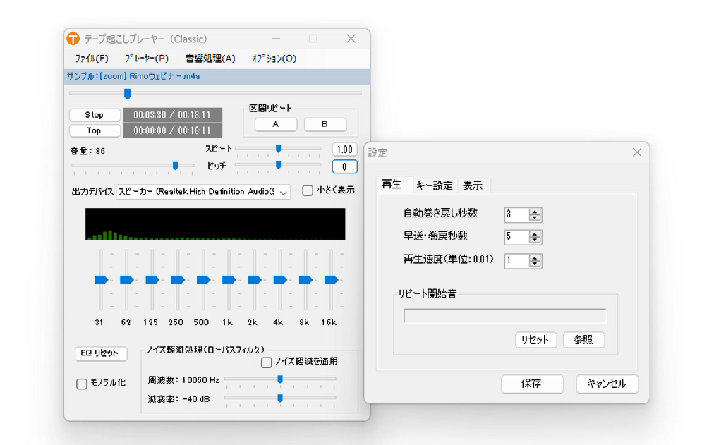Expand the 出力デバイス speaker dropdown

pyautogui.click(x=283, y=192)
